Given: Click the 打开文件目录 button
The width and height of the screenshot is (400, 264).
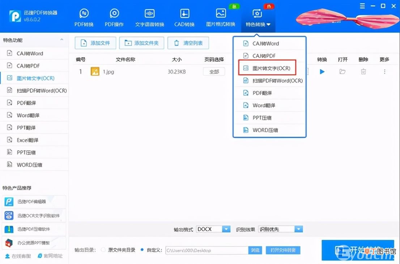Looking at the screenshot, I should 283,250.
